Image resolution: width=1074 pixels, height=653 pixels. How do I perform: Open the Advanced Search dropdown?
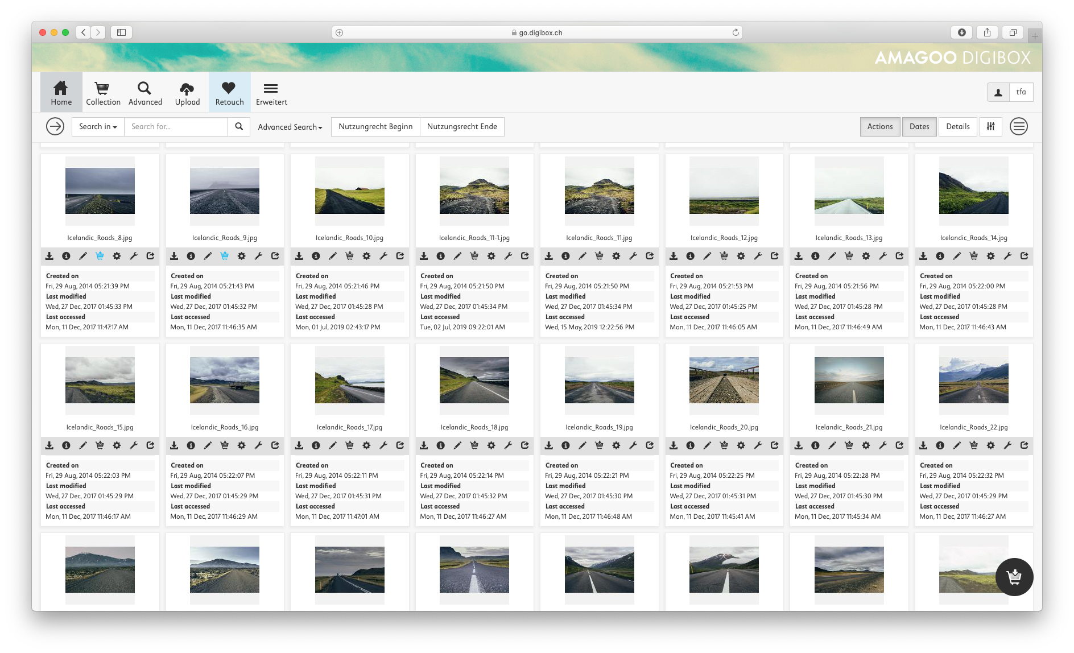click(x=290, y=127)
